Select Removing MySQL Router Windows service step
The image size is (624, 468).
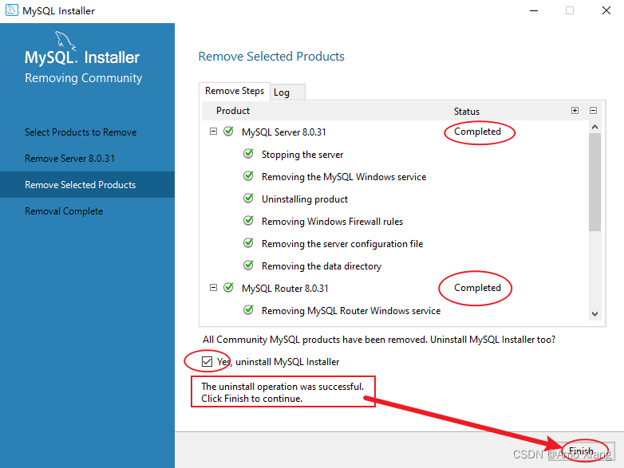[x=351, y=311]
